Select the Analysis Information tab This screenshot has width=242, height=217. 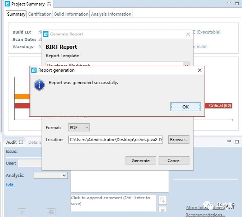point(111,14)
